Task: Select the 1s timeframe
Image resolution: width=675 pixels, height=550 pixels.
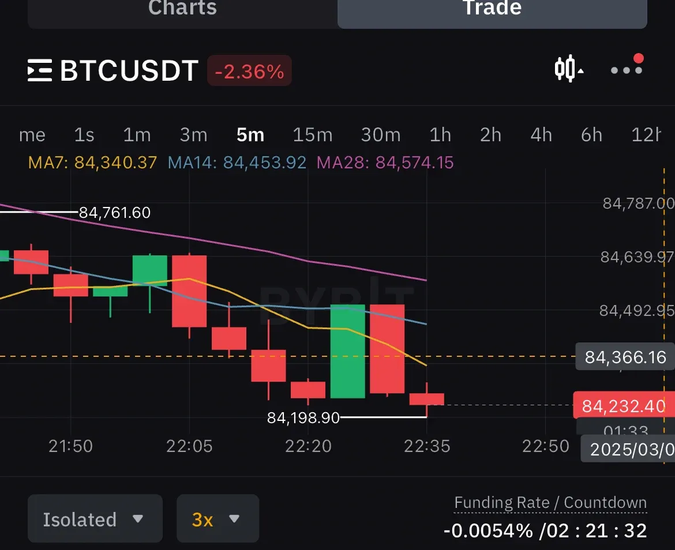Action: (x=84, y=135)
